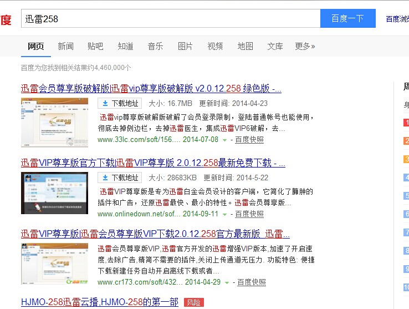Click the blue rank 5 badge in sidebar
Screen dimensions: 409x309
(x=406, y=196)
